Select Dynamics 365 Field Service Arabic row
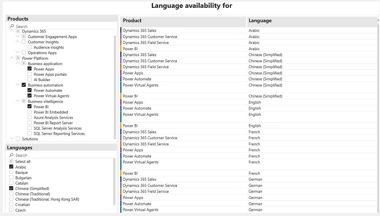The width and height of the screenshot is (380, 216). tap(249, 43)
